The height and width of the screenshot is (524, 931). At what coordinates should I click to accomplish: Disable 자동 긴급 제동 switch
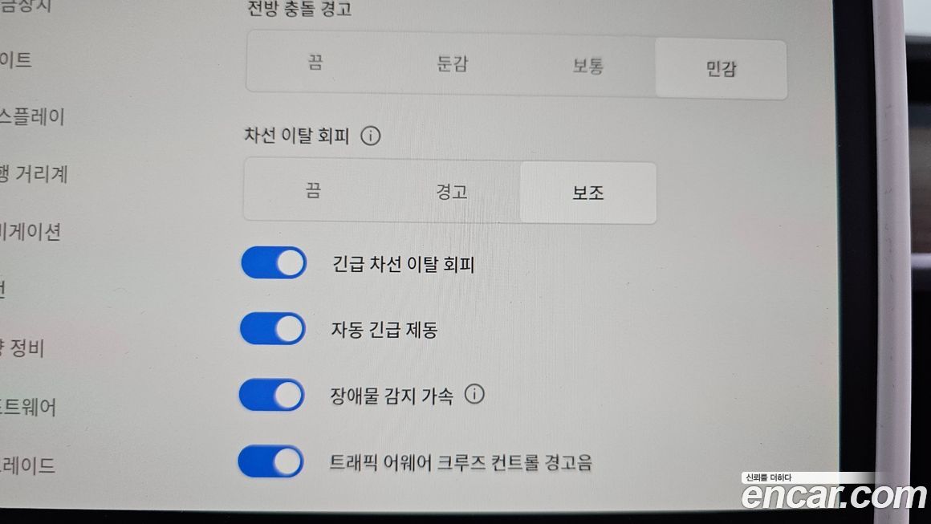(273, 329)
